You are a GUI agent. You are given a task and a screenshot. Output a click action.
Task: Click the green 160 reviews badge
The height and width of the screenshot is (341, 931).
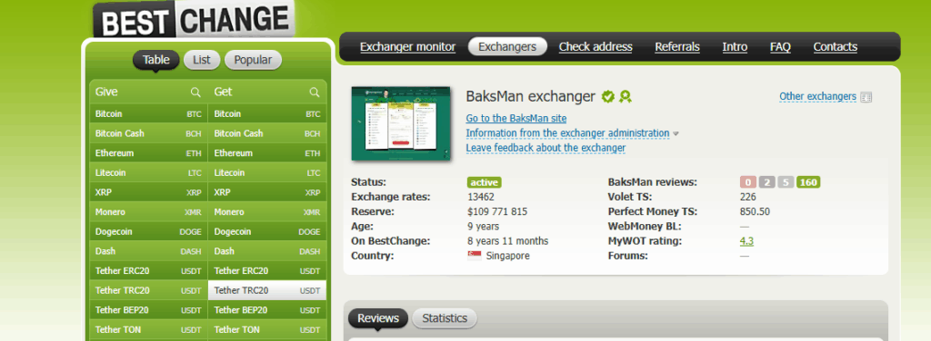pos(808,182)
